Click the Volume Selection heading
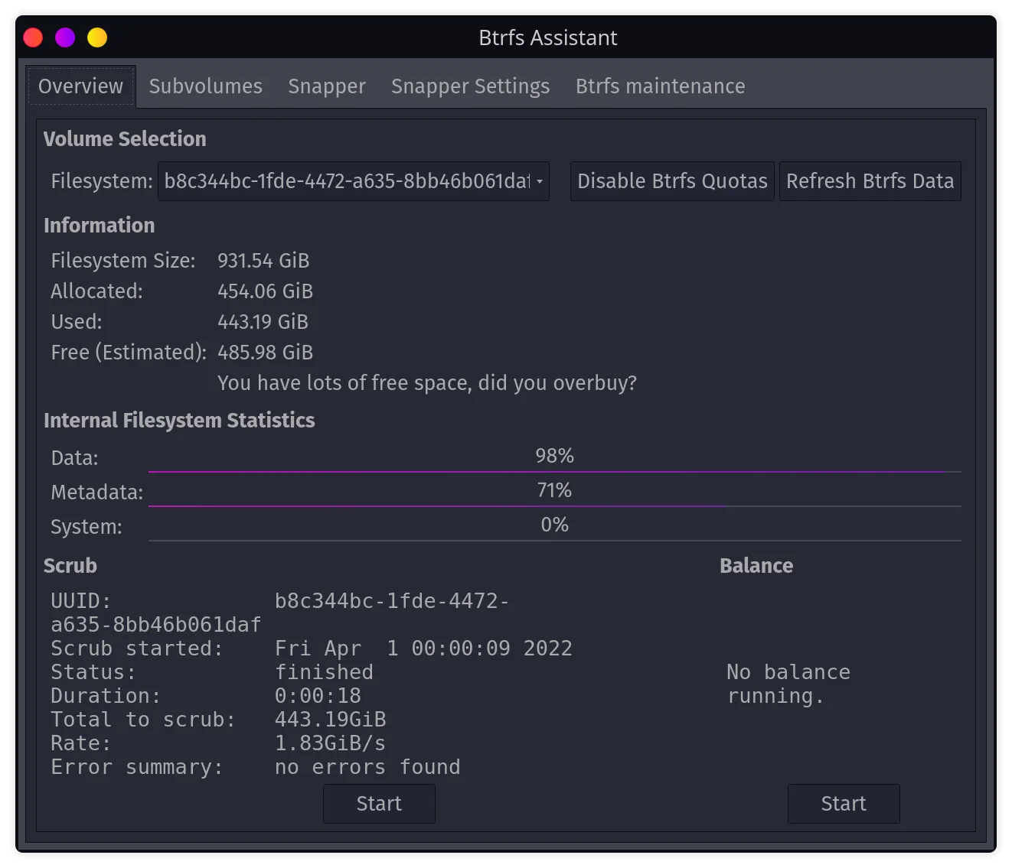 (125, 139)
